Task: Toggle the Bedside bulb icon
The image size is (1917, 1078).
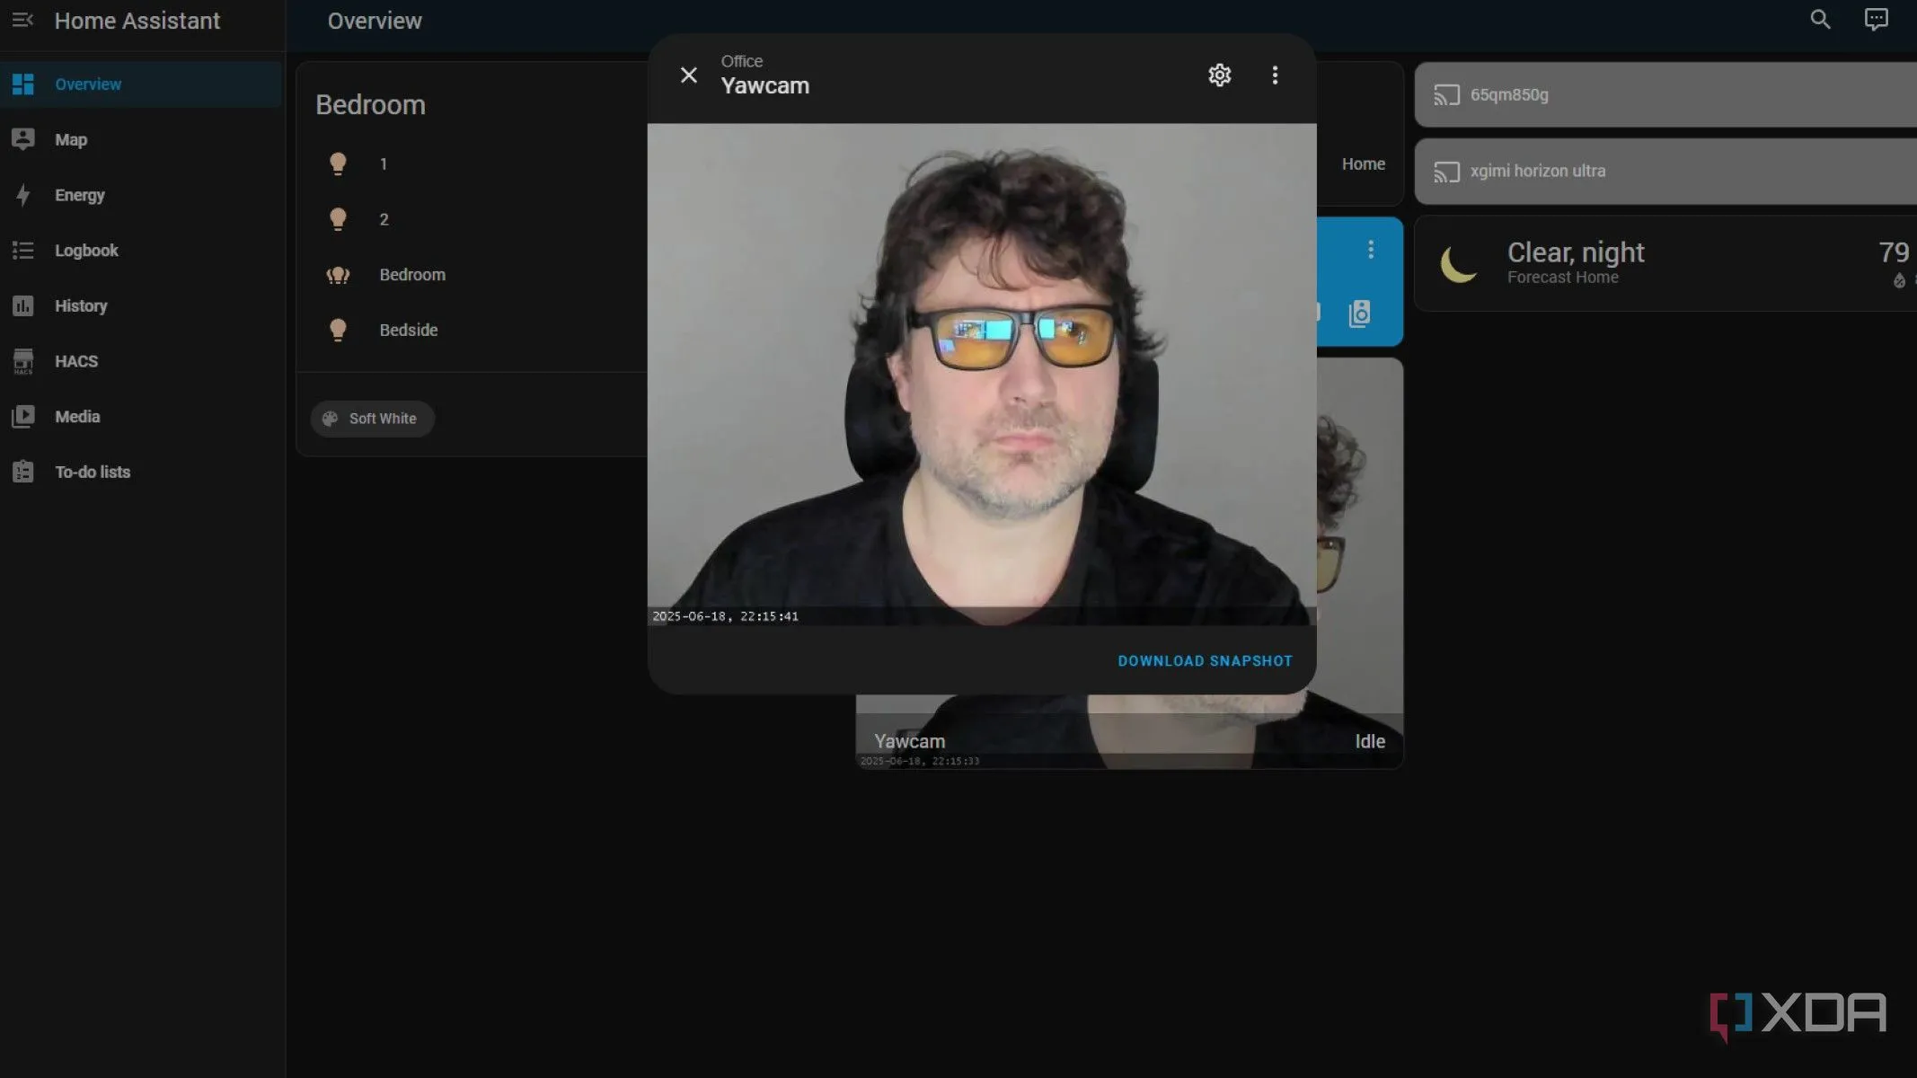Action: [x=338, y=331]
